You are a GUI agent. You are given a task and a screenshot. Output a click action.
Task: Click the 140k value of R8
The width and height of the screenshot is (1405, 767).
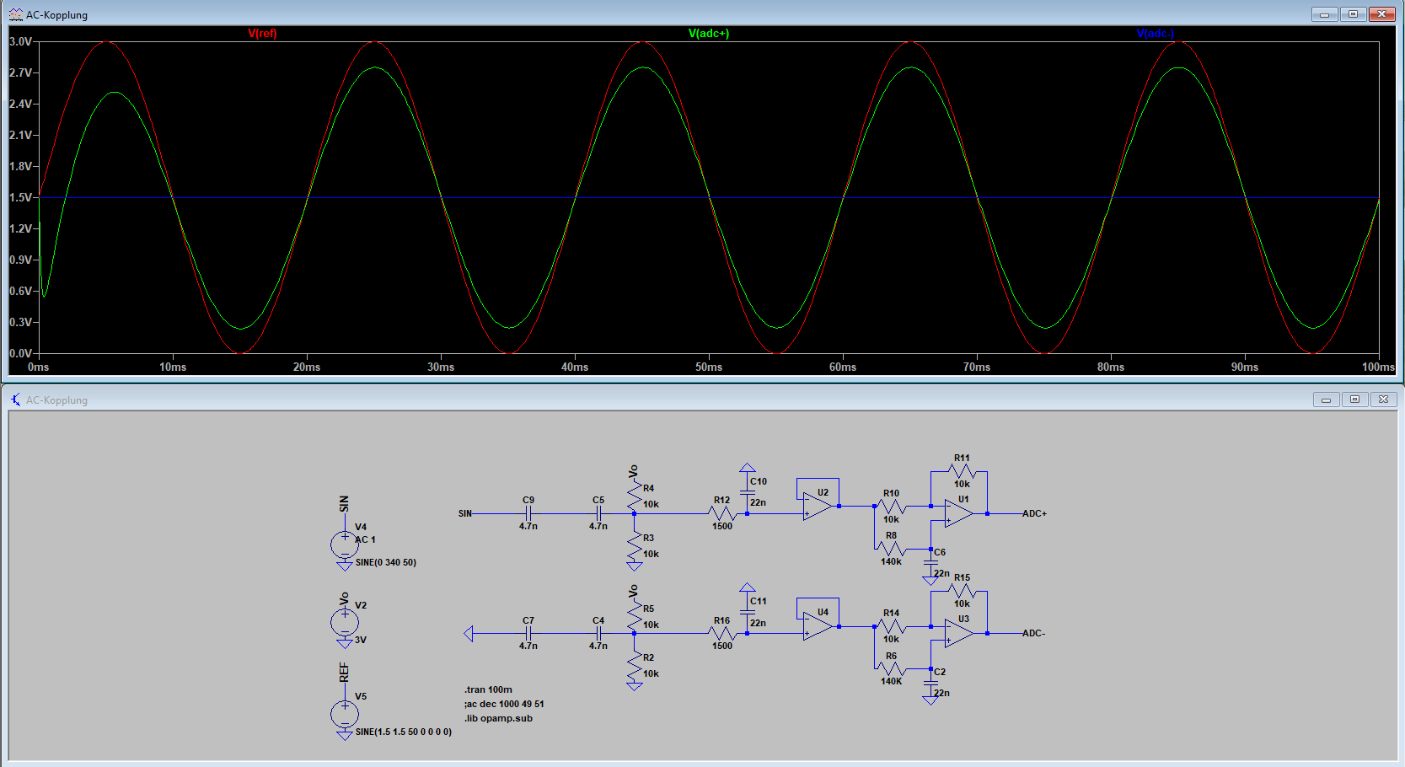click(891, 561)
